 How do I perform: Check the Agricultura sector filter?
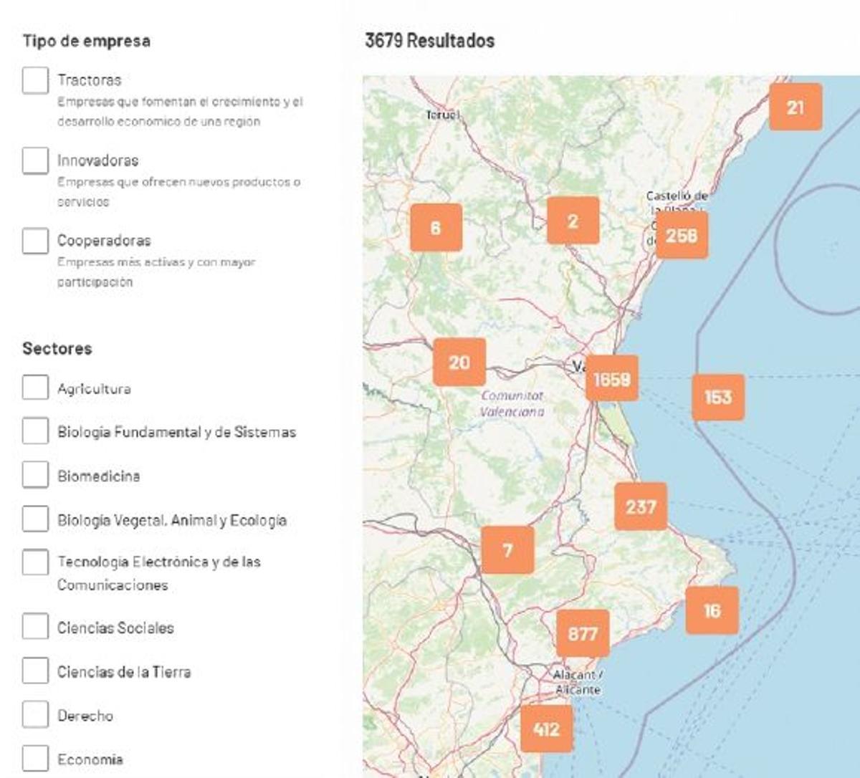34,388
